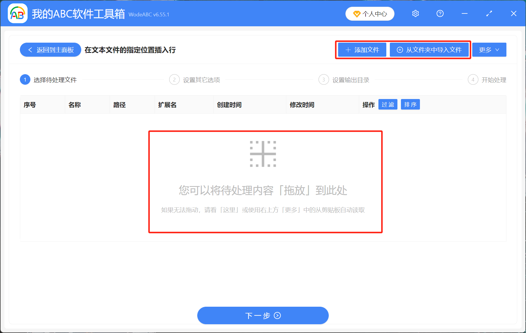Click the dashed plus icon in drop zone
Viewport: 526px width, 333px height.
coord(262,153)
